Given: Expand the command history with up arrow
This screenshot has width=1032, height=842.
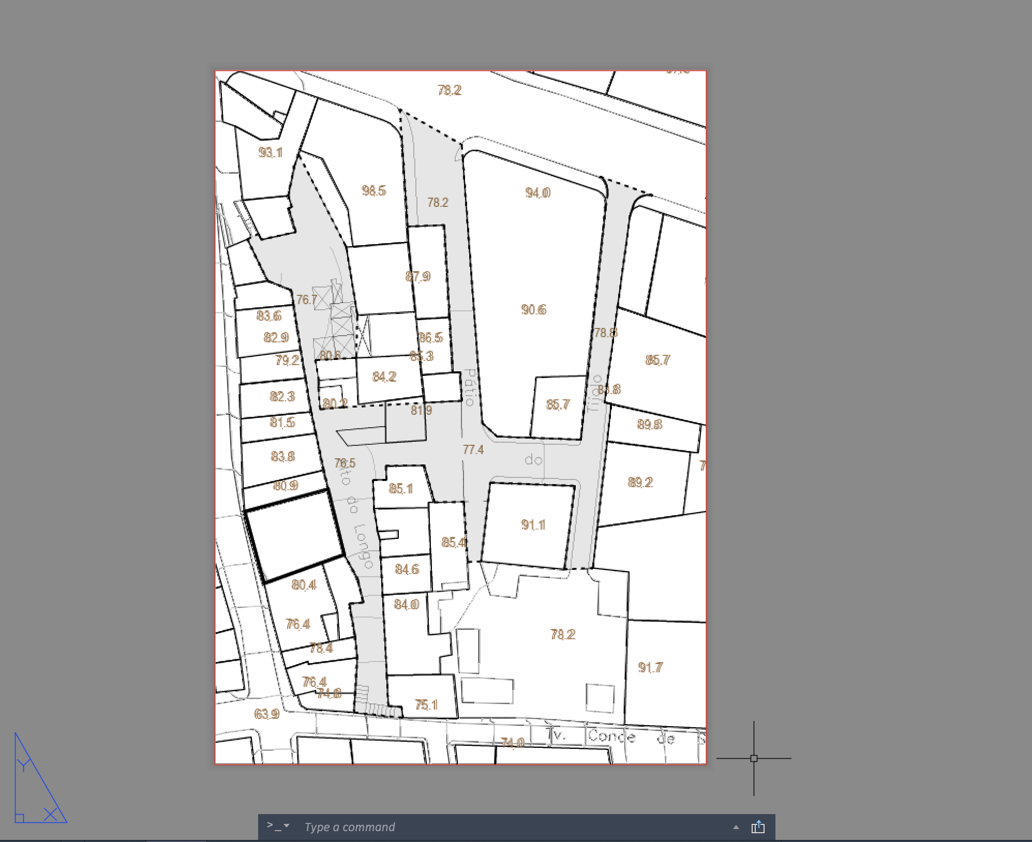Looking at the screenshot, I should [x=736, y=827].
